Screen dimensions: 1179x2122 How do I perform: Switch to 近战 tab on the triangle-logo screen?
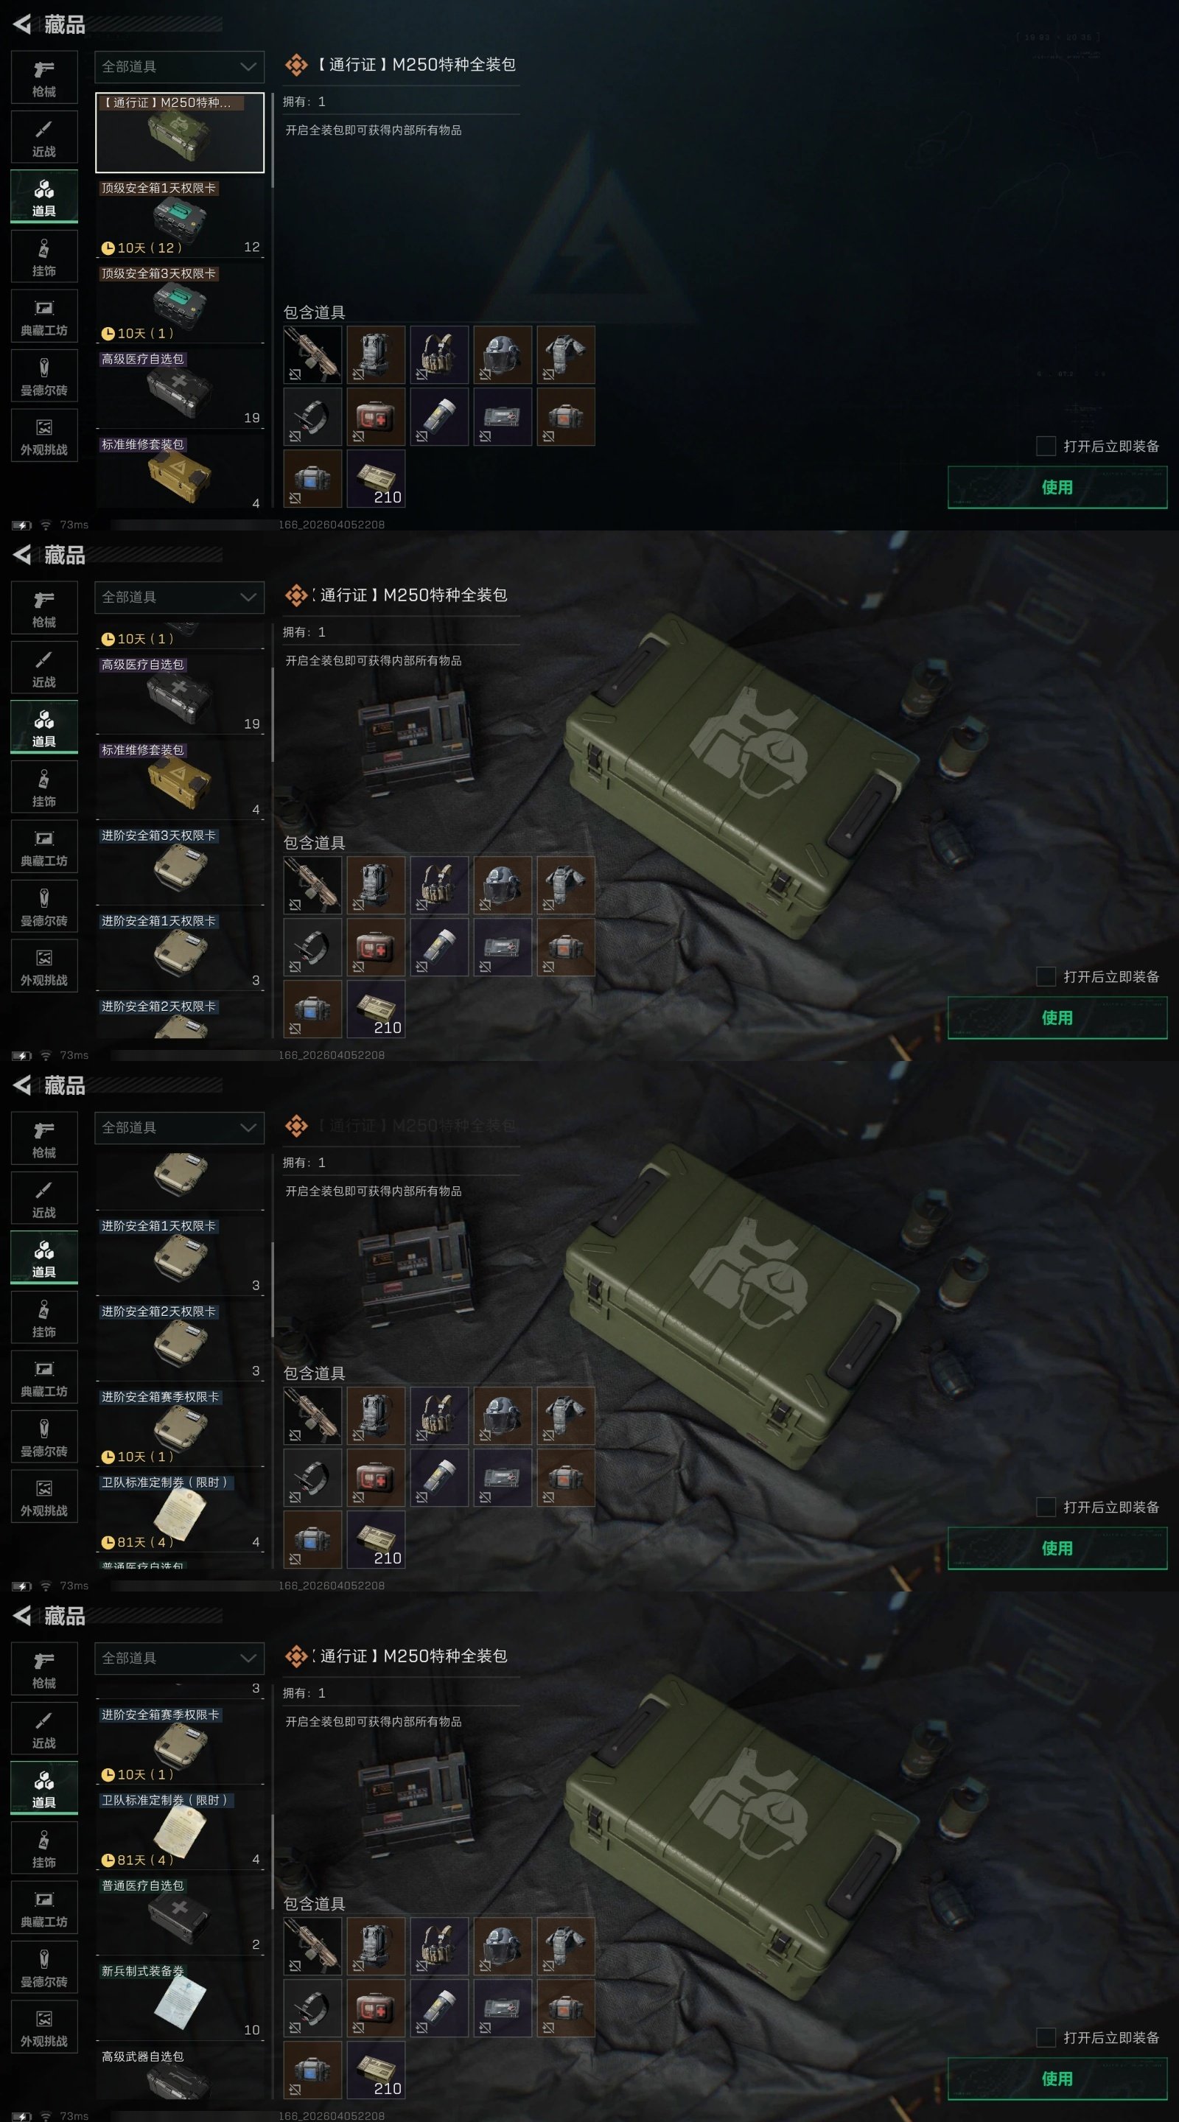(43, 138)
